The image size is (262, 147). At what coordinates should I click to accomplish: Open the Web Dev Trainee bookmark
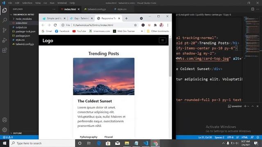point(124,31)
